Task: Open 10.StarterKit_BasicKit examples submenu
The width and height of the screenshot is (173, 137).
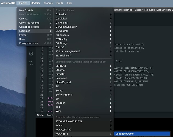Action: (x=84, y=52)
